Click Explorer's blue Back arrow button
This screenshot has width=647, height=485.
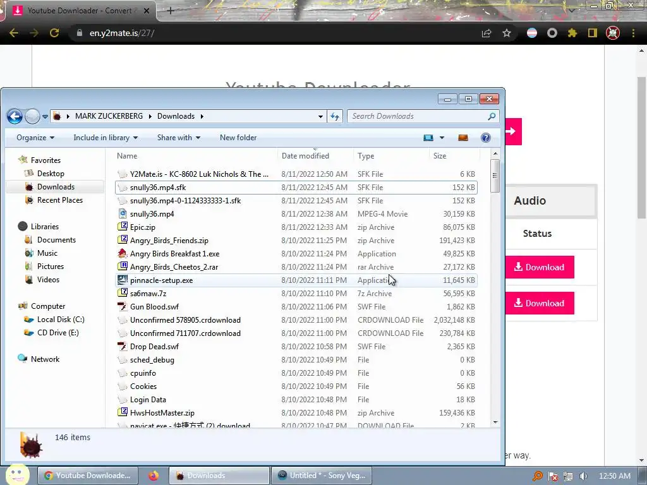pos(15,116)
